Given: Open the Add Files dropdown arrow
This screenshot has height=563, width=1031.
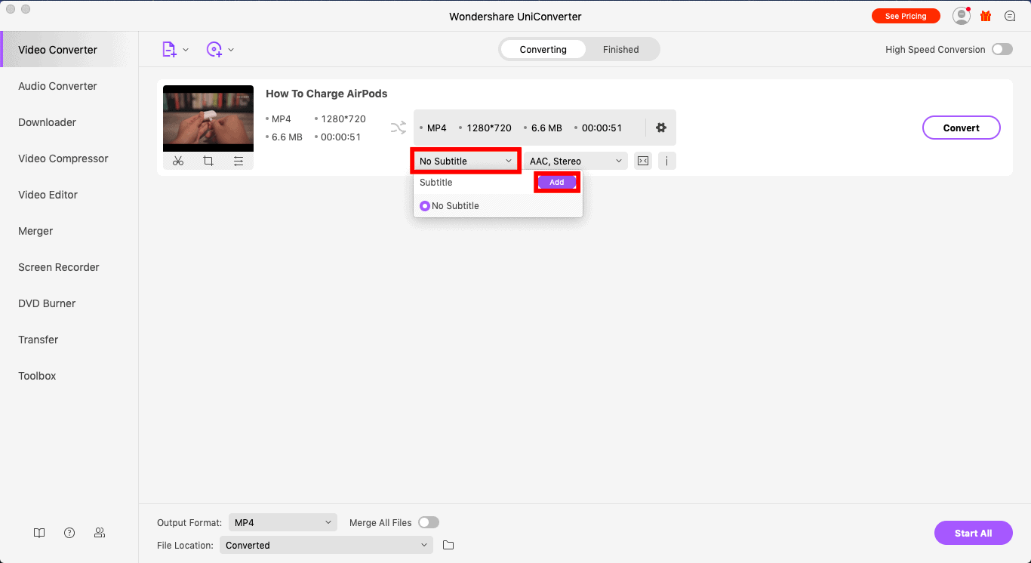Looking at the screenshot, I should (x=186, y=50).
